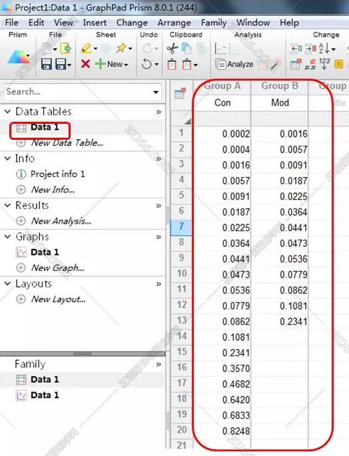
Task: Click the Analyze button
Action: (234, 64)
